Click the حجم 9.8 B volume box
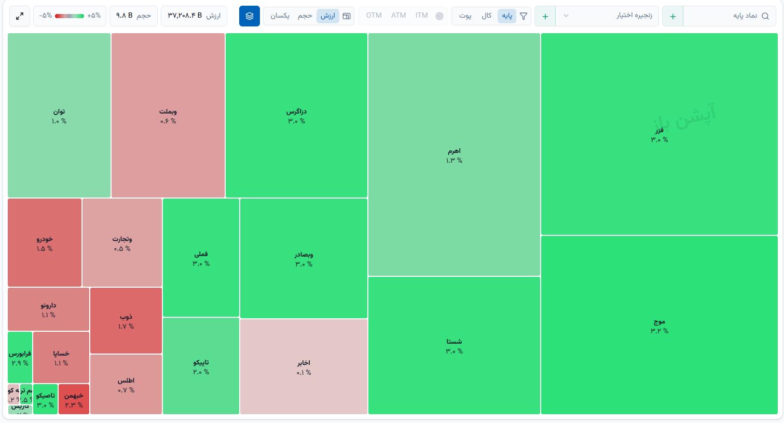The height and width of the screenshot is (423, 784). (133, 16)
